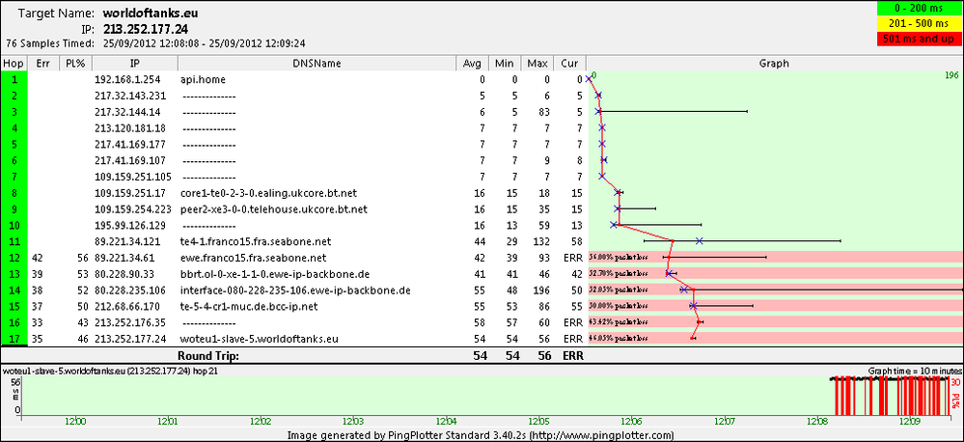Sort by the PL% column header
Viewport: 964px width, 442px height.
[x=75, y=64]
